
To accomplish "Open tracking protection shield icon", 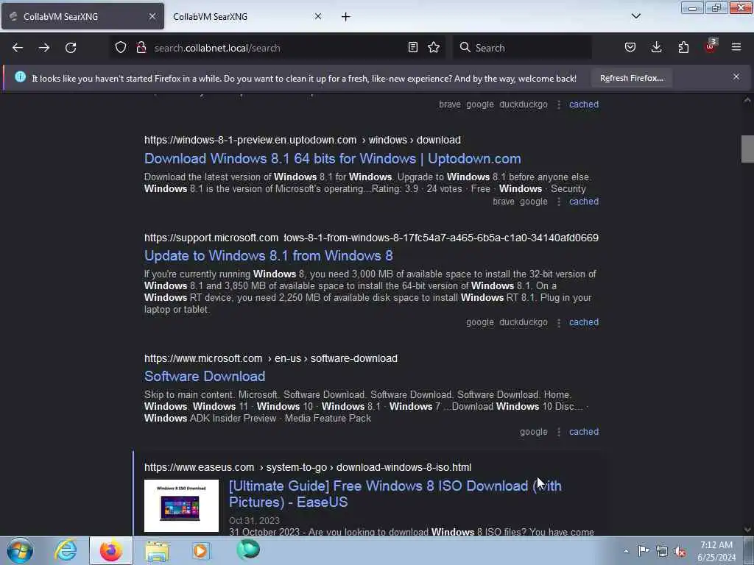I will coord(121,48).
